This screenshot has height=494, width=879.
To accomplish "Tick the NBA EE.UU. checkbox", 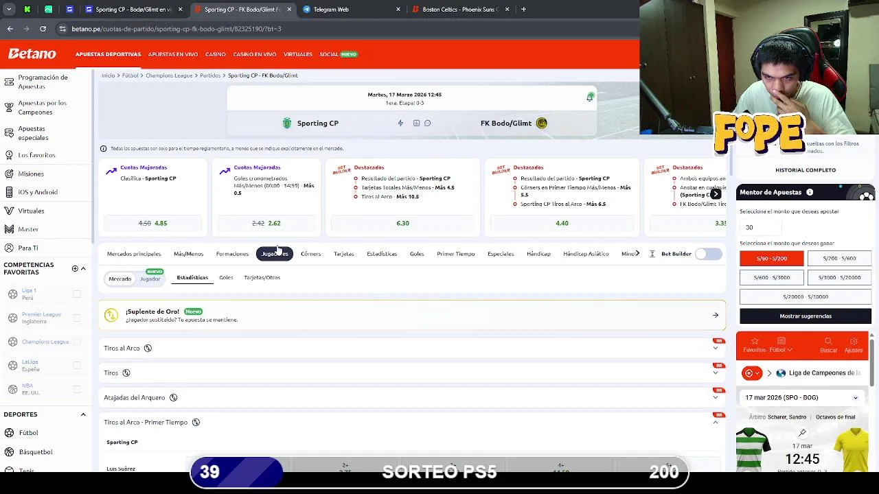I will point(77,389).
